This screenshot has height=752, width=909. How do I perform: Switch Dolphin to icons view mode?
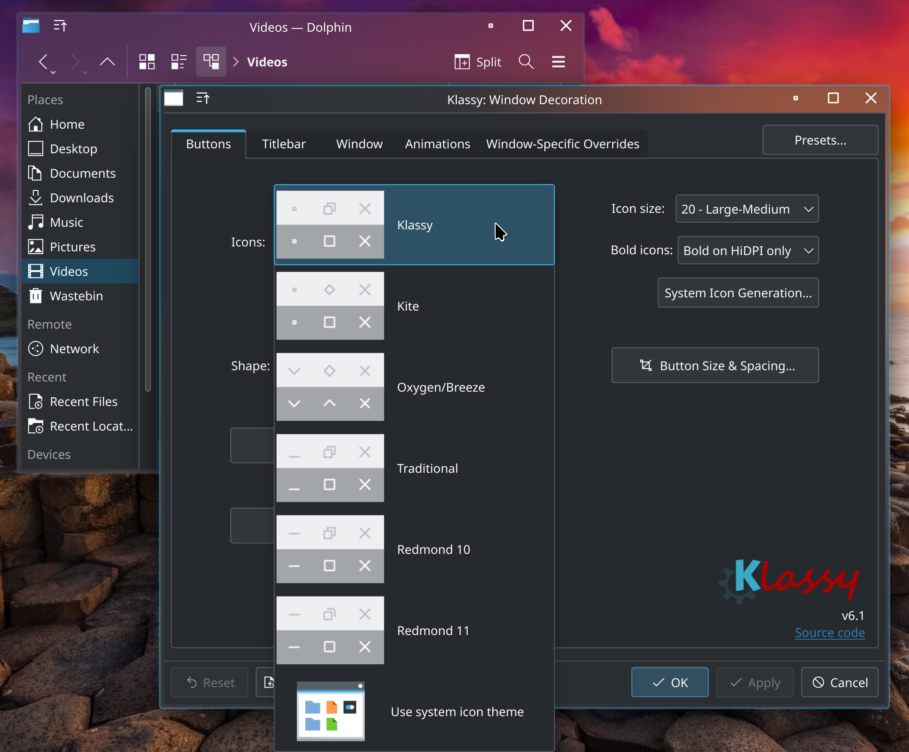pos(147,62)
